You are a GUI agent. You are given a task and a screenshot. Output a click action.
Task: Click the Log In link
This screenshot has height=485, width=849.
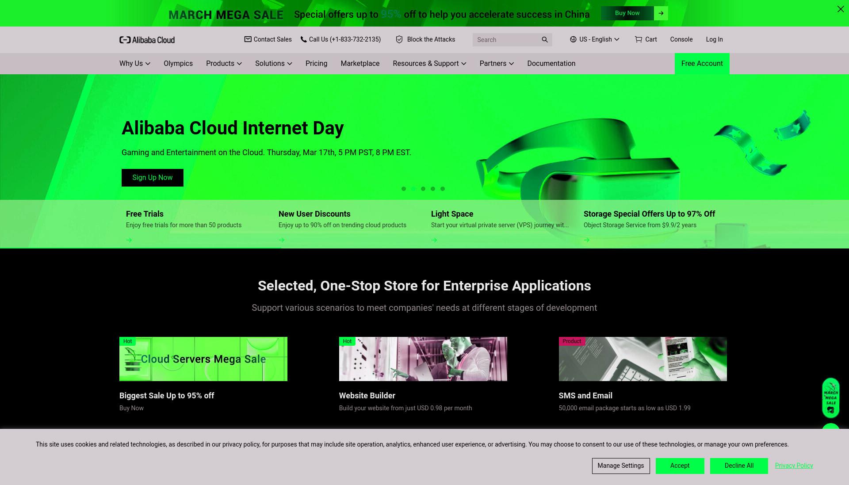pos(714,39)
